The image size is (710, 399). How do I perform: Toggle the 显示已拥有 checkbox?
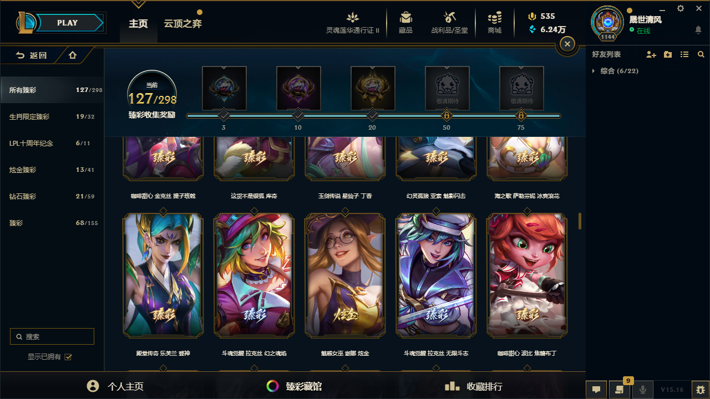[x=68, y=357]
